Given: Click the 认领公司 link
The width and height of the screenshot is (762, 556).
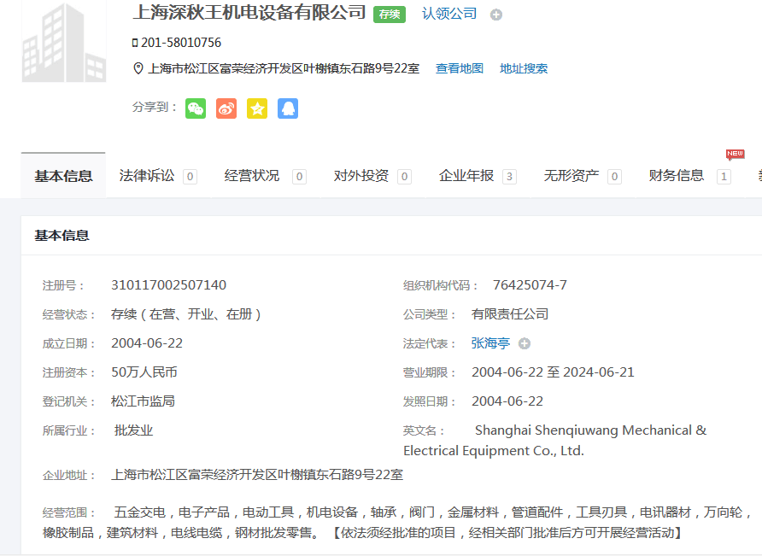Looking at the screenshot, I should [x=449, y=14].
